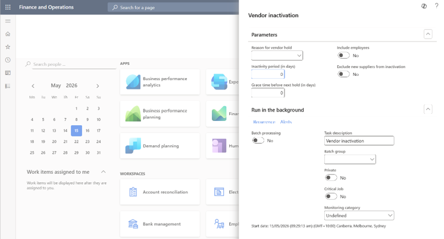Go to previous month in calendar
This screenshot has height=239, width=444.
click(x=33, y=86)
